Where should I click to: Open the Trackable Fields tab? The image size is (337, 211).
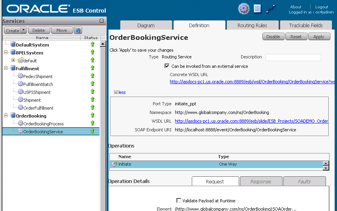coord(306,25)
